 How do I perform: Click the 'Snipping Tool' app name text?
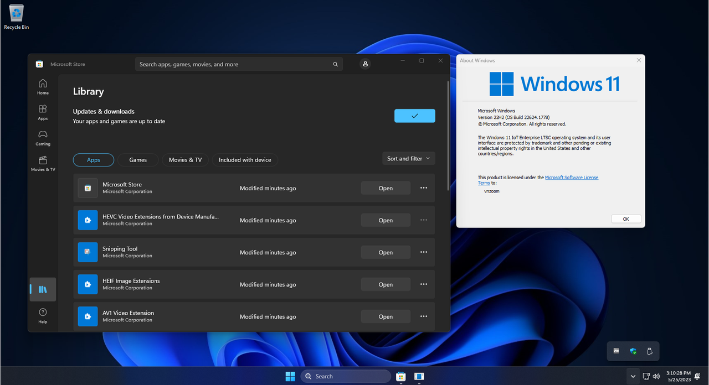point(120,249)
